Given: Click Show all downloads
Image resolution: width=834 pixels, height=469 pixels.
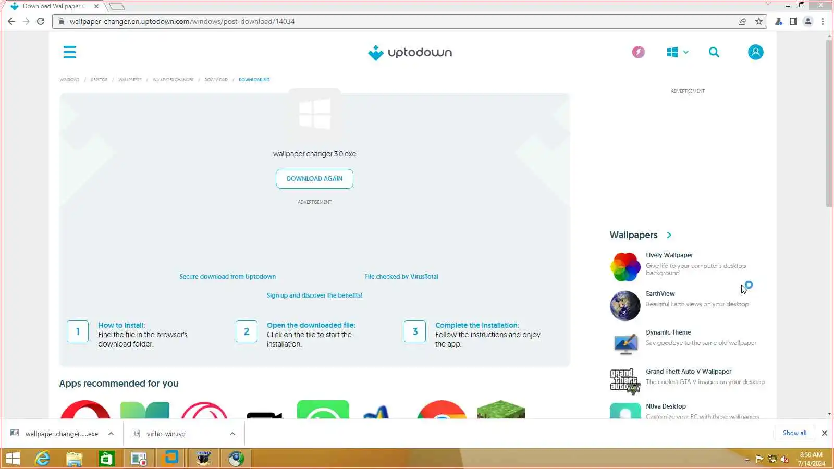Looking at the screenshot, I should click(x=794, y=433).
